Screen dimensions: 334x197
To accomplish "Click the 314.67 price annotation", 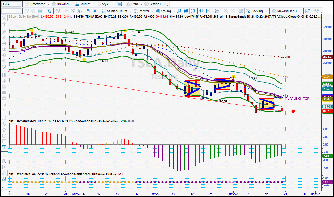I will click(70, 32).
